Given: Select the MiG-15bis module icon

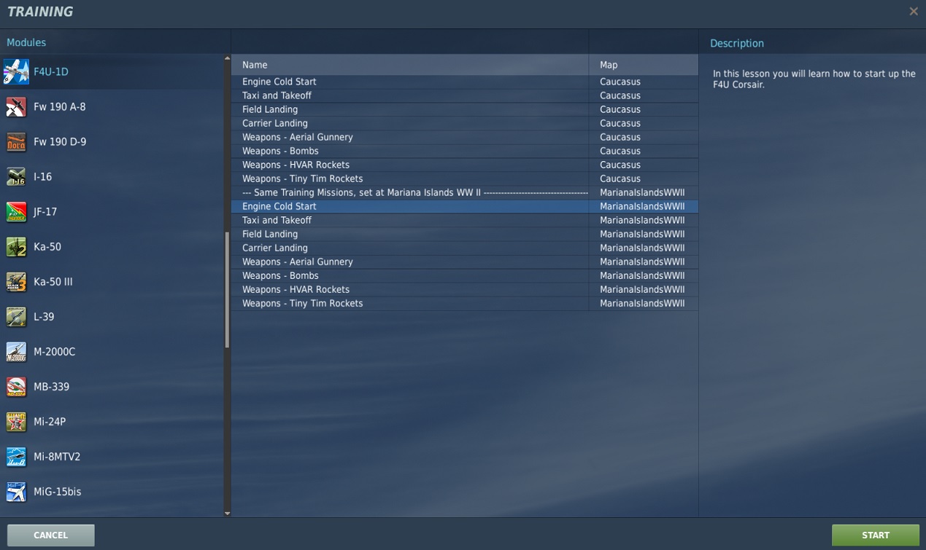Looking at the screenshot, I should 16,492.
